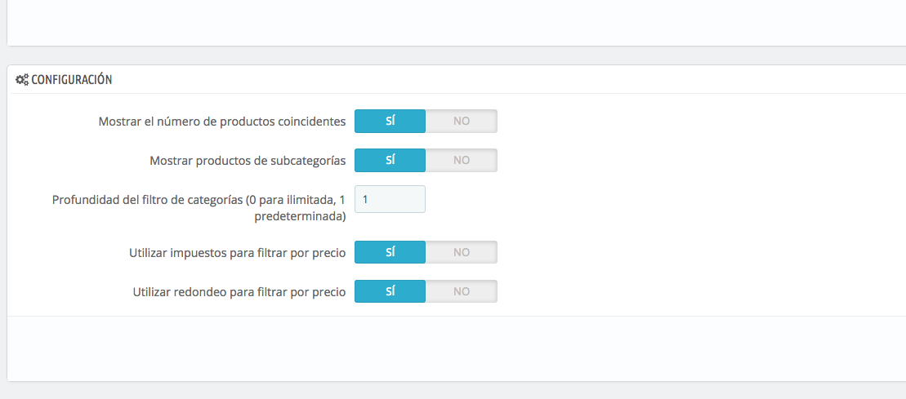This screenshot has height=399, width=906.
Task: Select NO for Utilizar impuestos para filtrar
Action: point(462,253)
